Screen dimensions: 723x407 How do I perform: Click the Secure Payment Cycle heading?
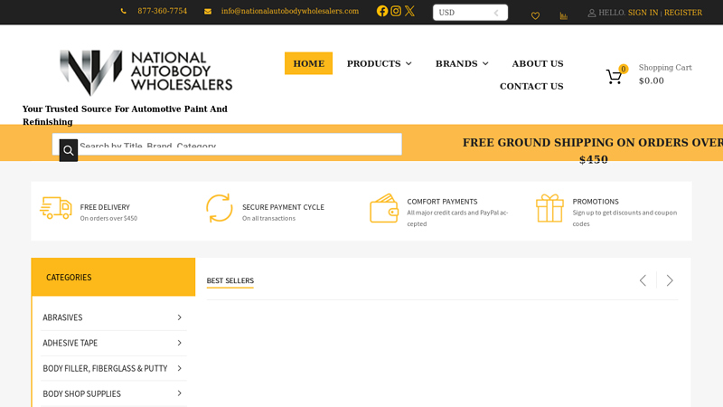(x=283, y=207)
